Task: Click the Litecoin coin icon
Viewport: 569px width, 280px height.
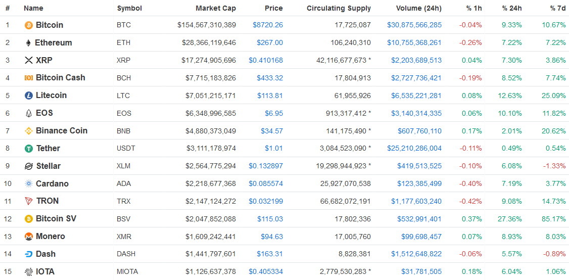Action: coord(29,96)
